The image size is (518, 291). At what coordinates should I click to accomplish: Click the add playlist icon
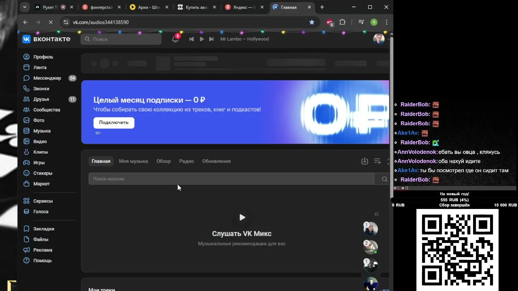(x=378, y=161)
